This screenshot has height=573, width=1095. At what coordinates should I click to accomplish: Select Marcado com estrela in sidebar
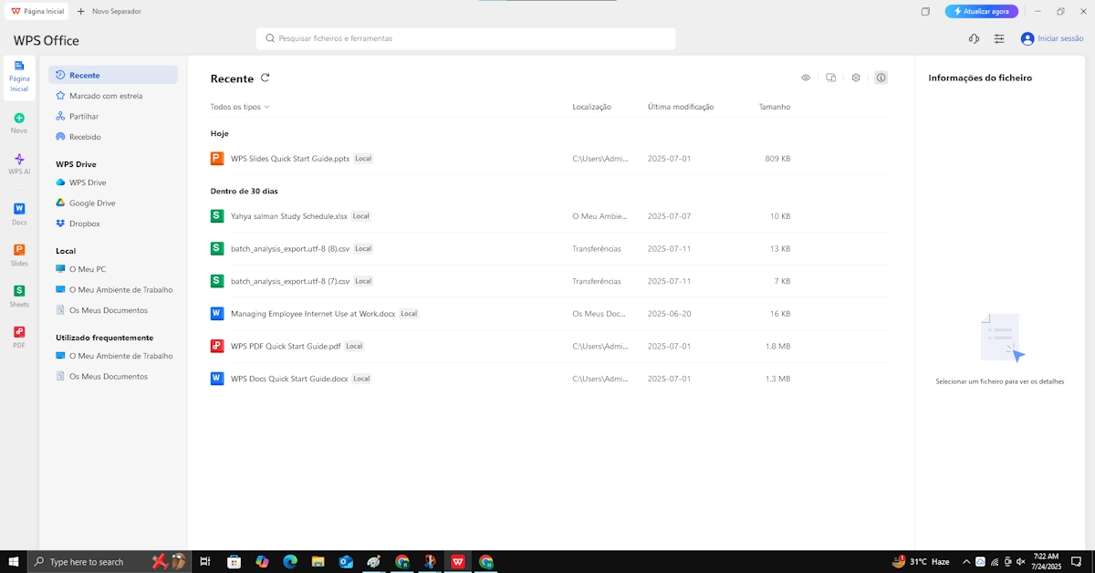tap(106, 96)
